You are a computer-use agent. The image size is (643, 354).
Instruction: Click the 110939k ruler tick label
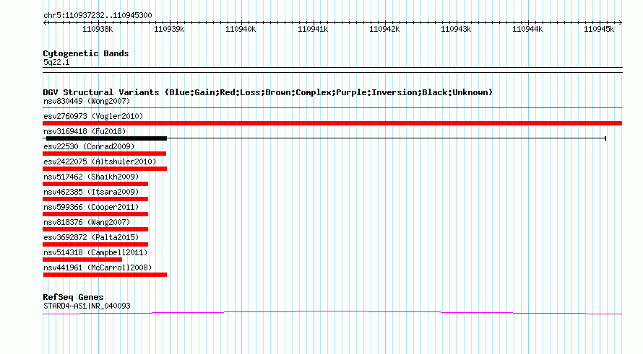(169, 29)
